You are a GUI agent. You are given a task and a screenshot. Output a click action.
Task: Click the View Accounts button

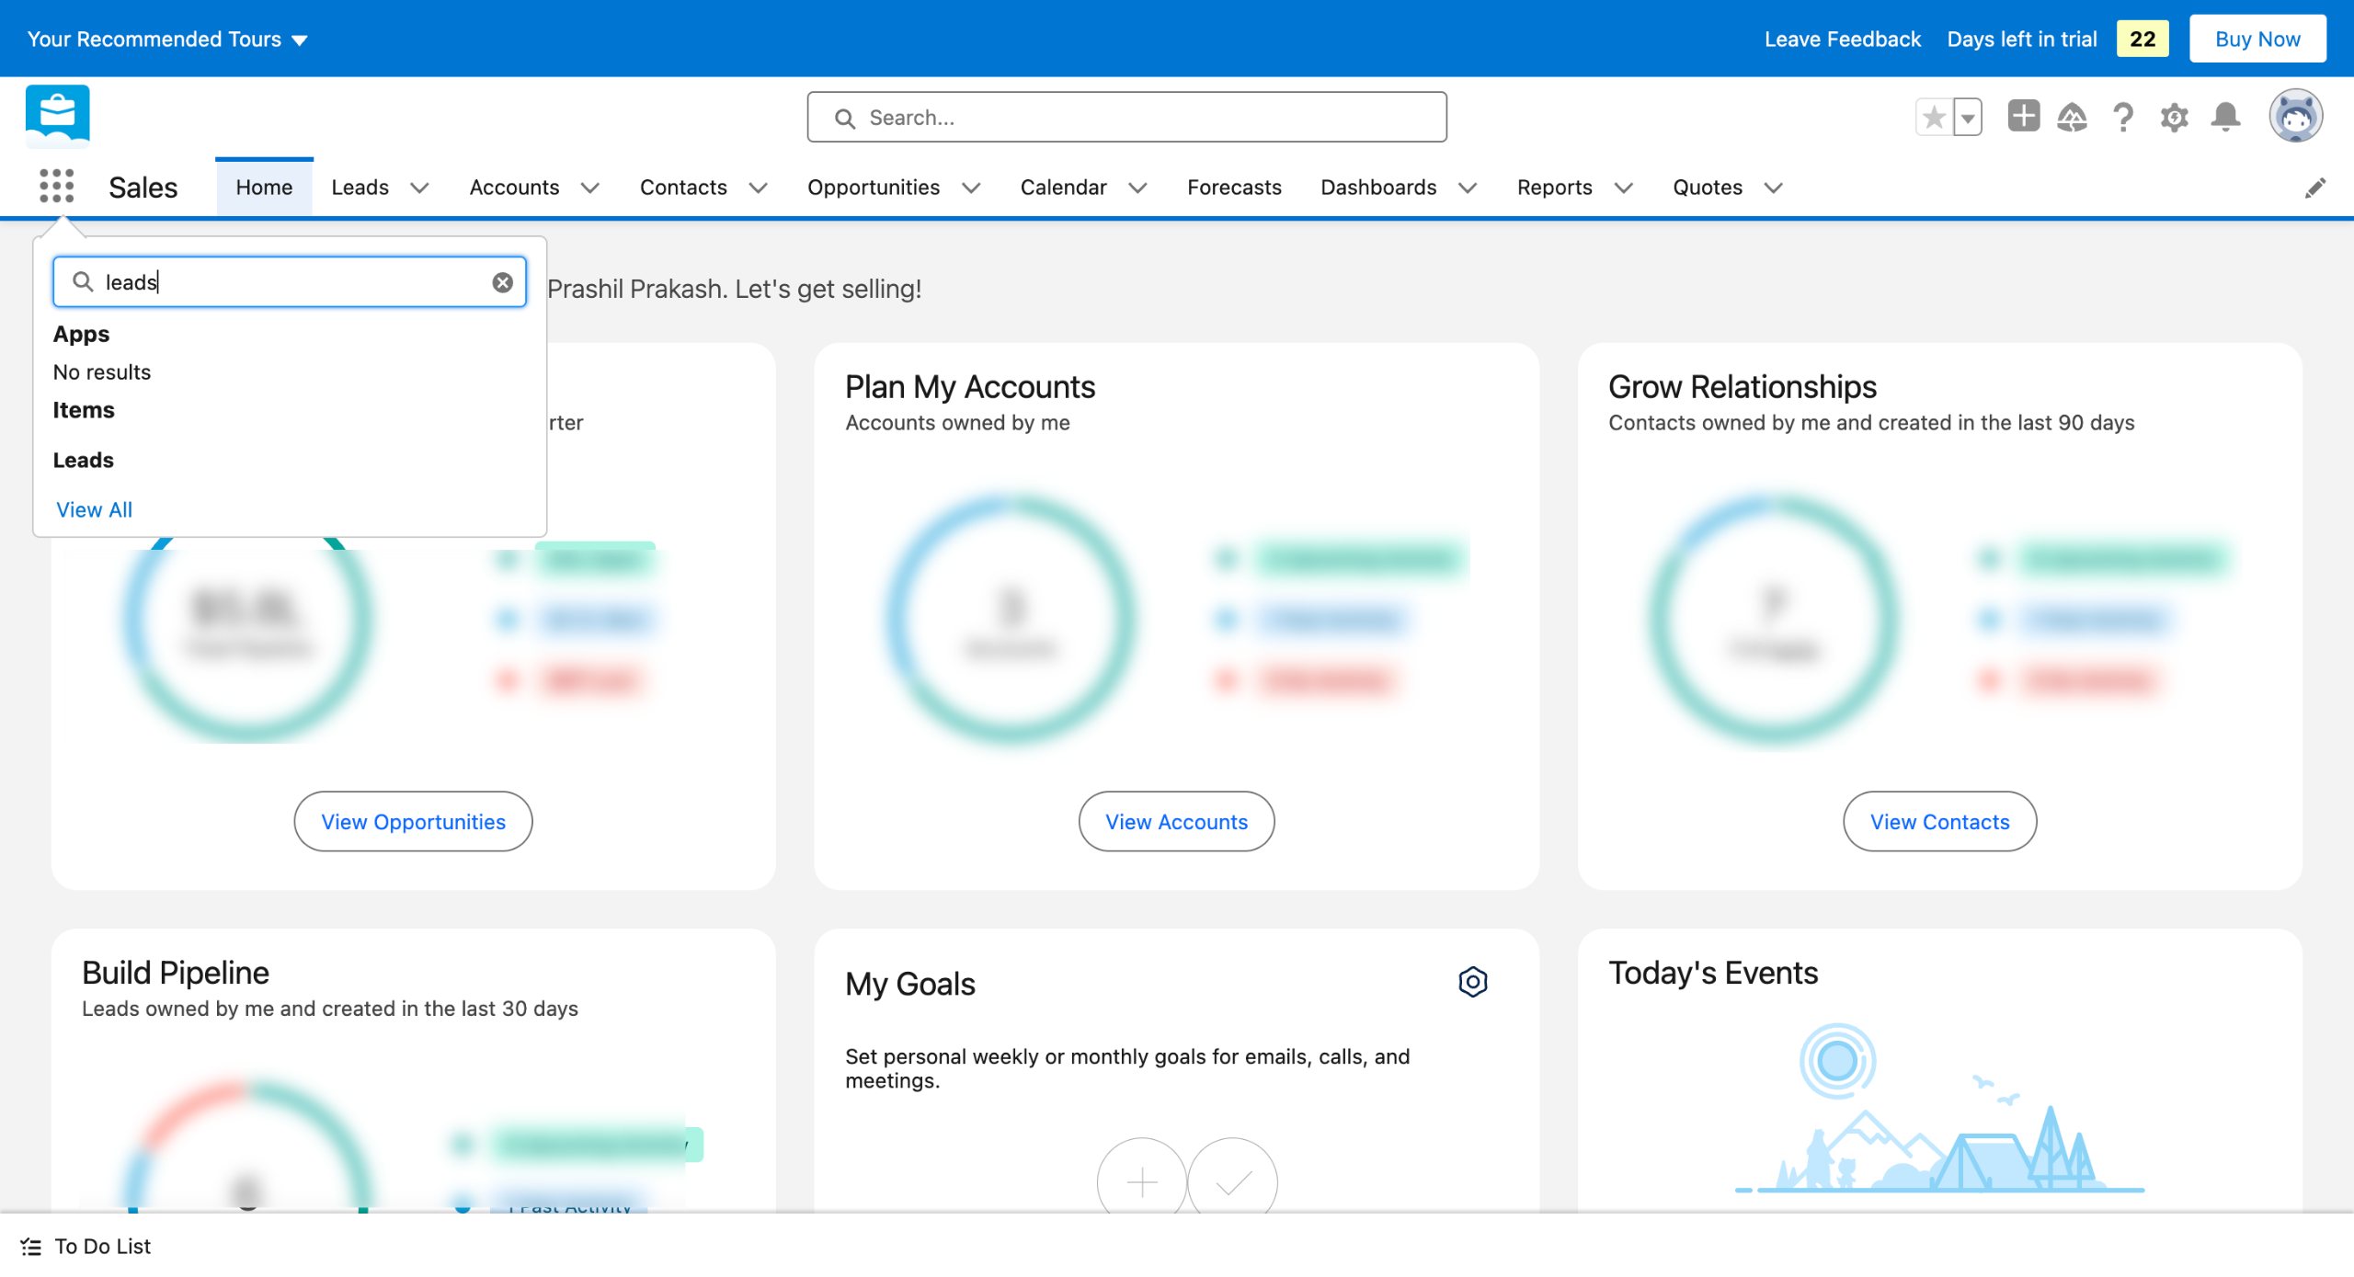(1175, 821)
